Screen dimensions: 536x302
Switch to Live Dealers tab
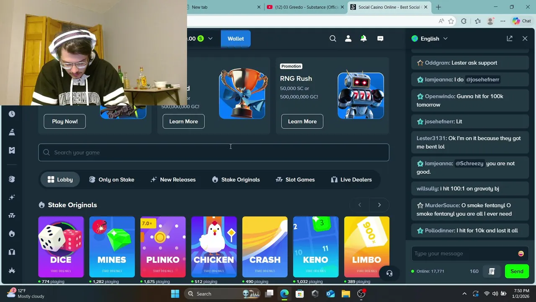(351, 180)
